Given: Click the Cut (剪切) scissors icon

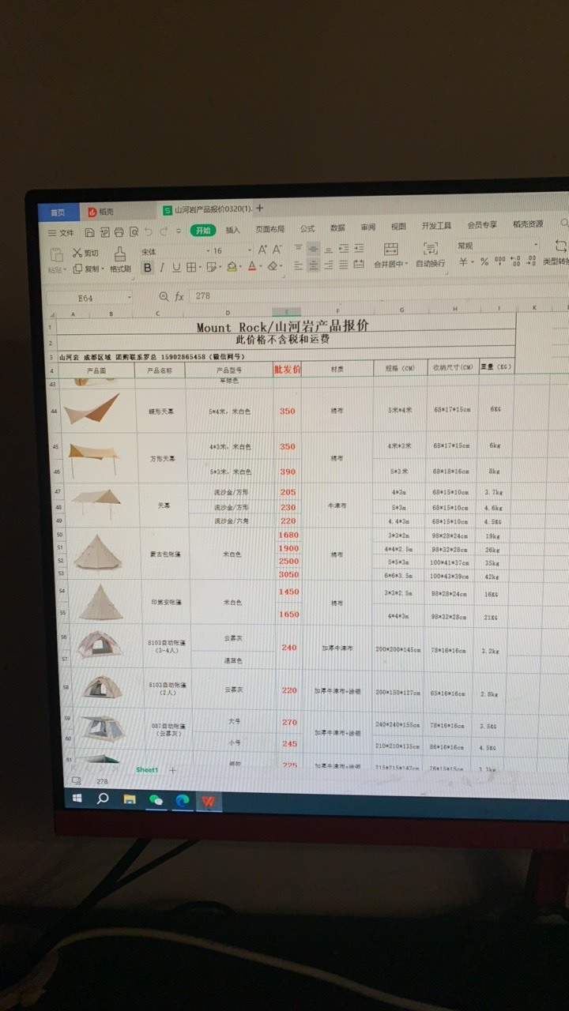Looking at the screenshot, I should point(77,252).
